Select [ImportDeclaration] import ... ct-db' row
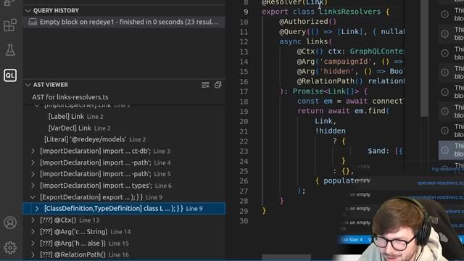The width and height of the screenshot is (464, 261). (x=124, y=151)
